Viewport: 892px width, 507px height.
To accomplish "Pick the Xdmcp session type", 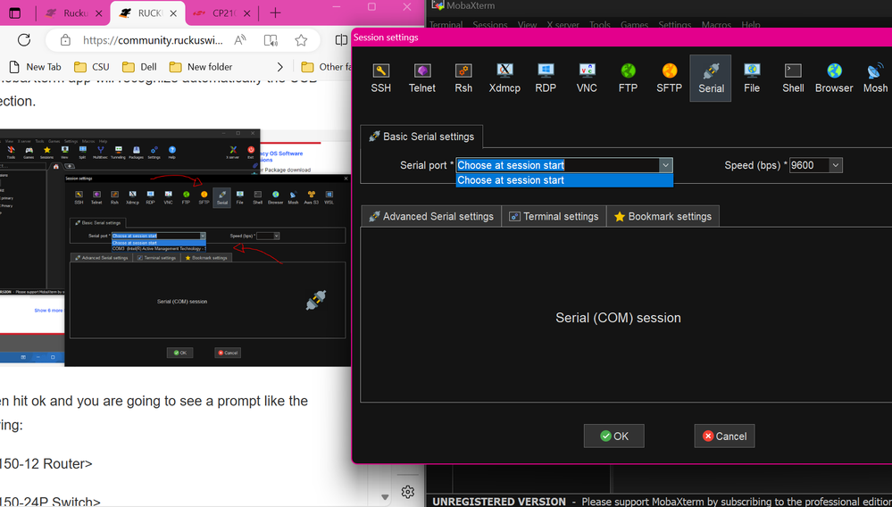I will (504, 78).
